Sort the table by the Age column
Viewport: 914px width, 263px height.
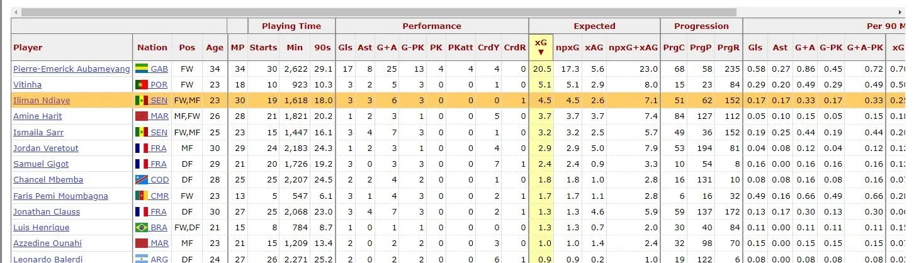point(215,47)
